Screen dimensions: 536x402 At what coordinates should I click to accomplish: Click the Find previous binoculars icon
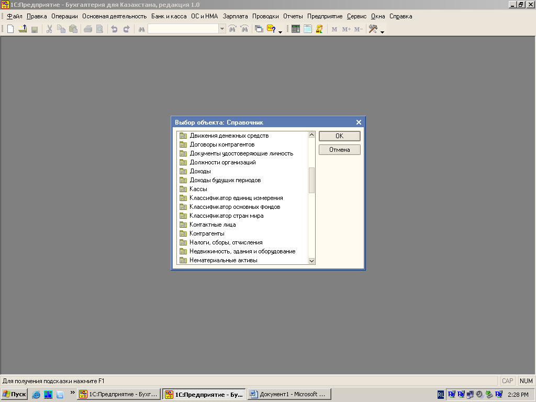244,29
